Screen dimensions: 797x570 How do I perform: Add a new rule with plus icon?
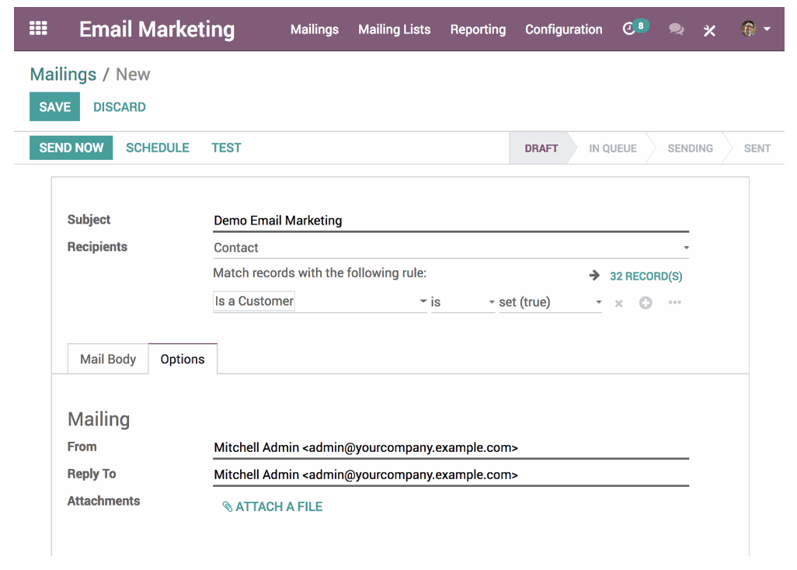click(646, 303)
